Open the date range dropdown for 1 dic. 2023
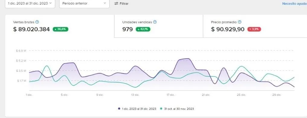Image resolution: width=307 pixels, height=118 pixels. [x=30, y=3]
